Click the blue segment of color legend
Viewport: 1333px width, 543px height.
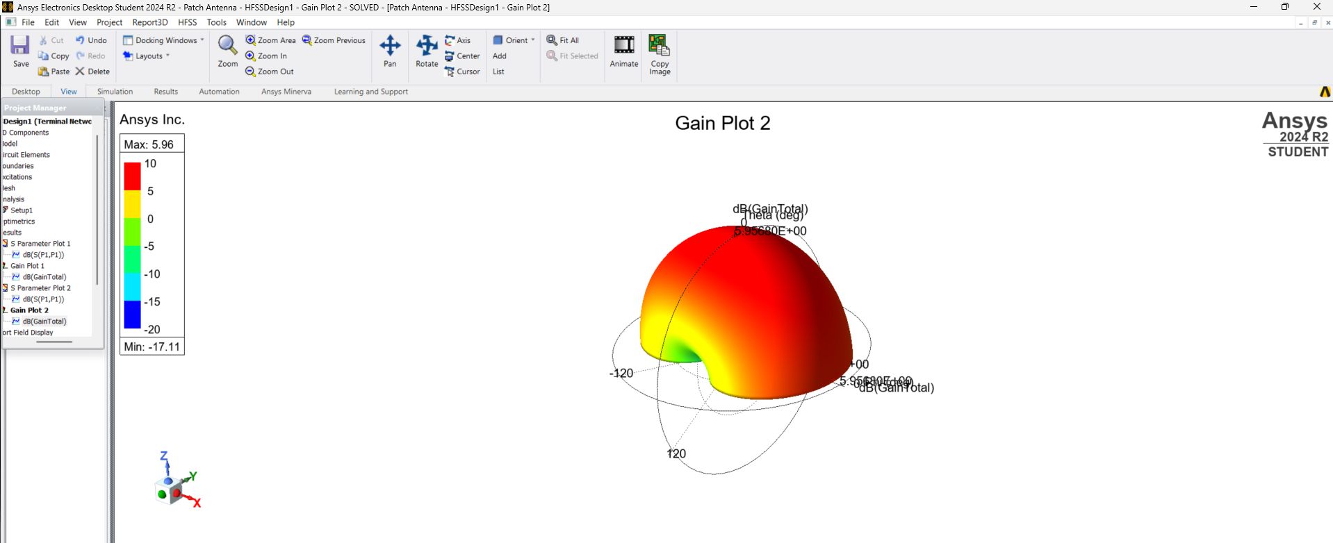pos(132,315)
